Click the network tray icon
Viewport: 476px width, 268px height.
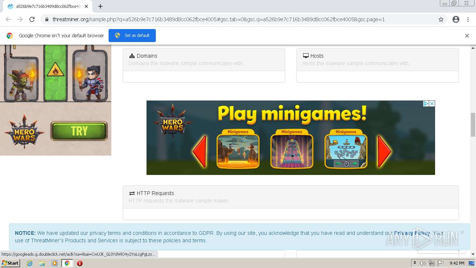click(431, 263)
